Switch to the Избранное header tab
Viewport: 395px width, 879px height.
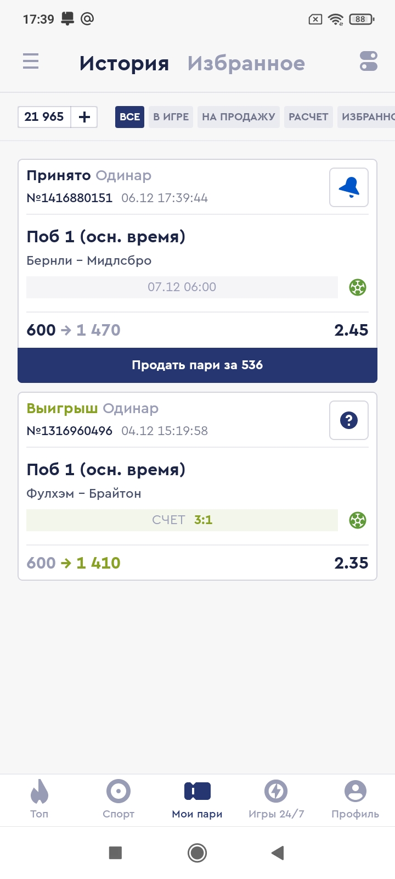(246, 63)
